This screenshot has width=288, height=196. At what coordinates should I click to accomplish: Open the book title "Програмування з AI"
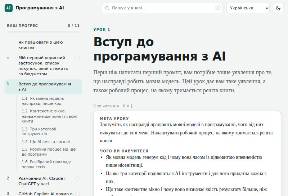coord(40,8)
